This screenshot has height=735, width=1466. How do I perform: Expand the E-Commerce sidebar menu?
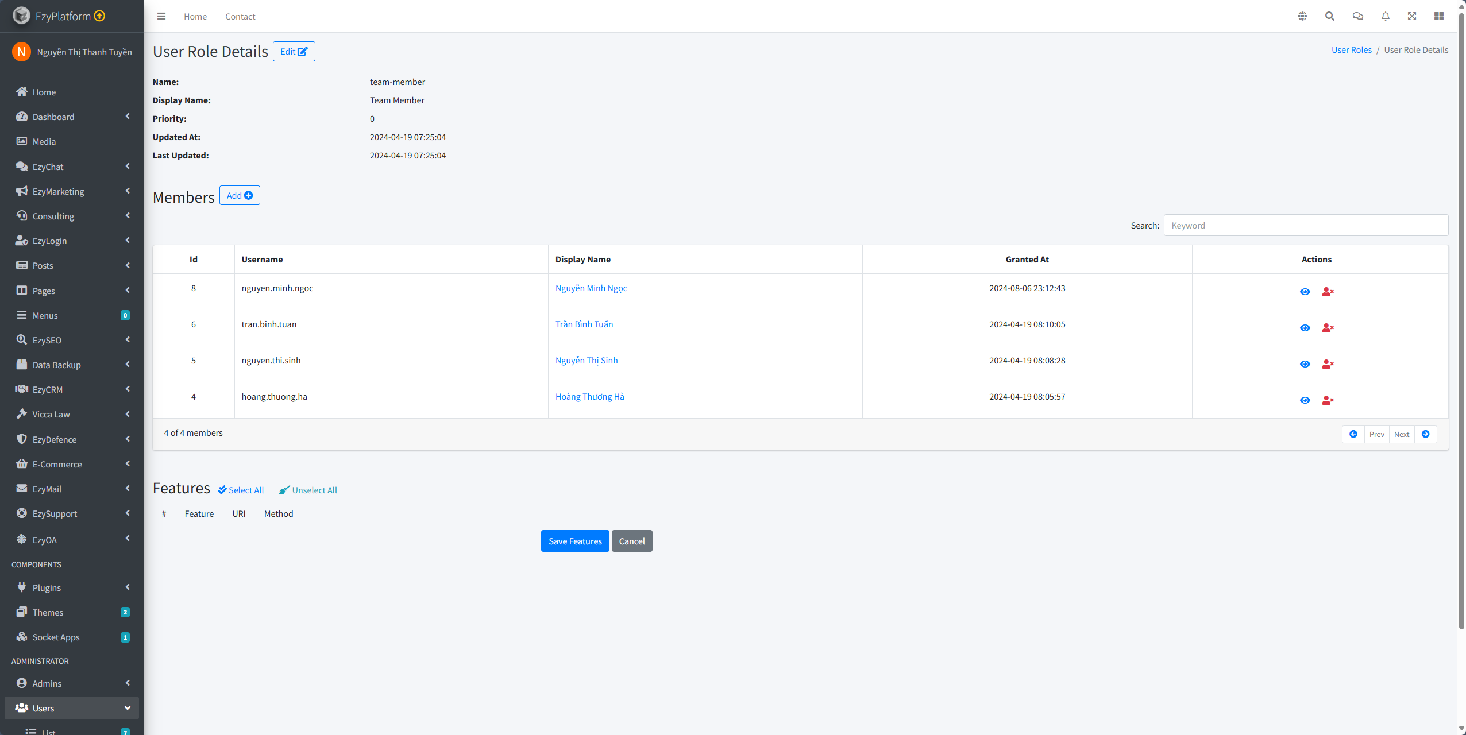click(x=72, y=464)
